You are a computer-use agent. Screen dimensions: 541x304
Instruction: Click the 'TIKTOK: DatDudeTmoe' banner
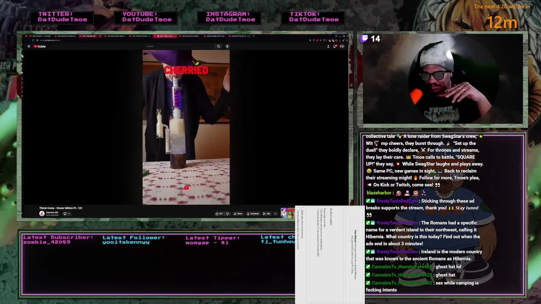[314, 17]
